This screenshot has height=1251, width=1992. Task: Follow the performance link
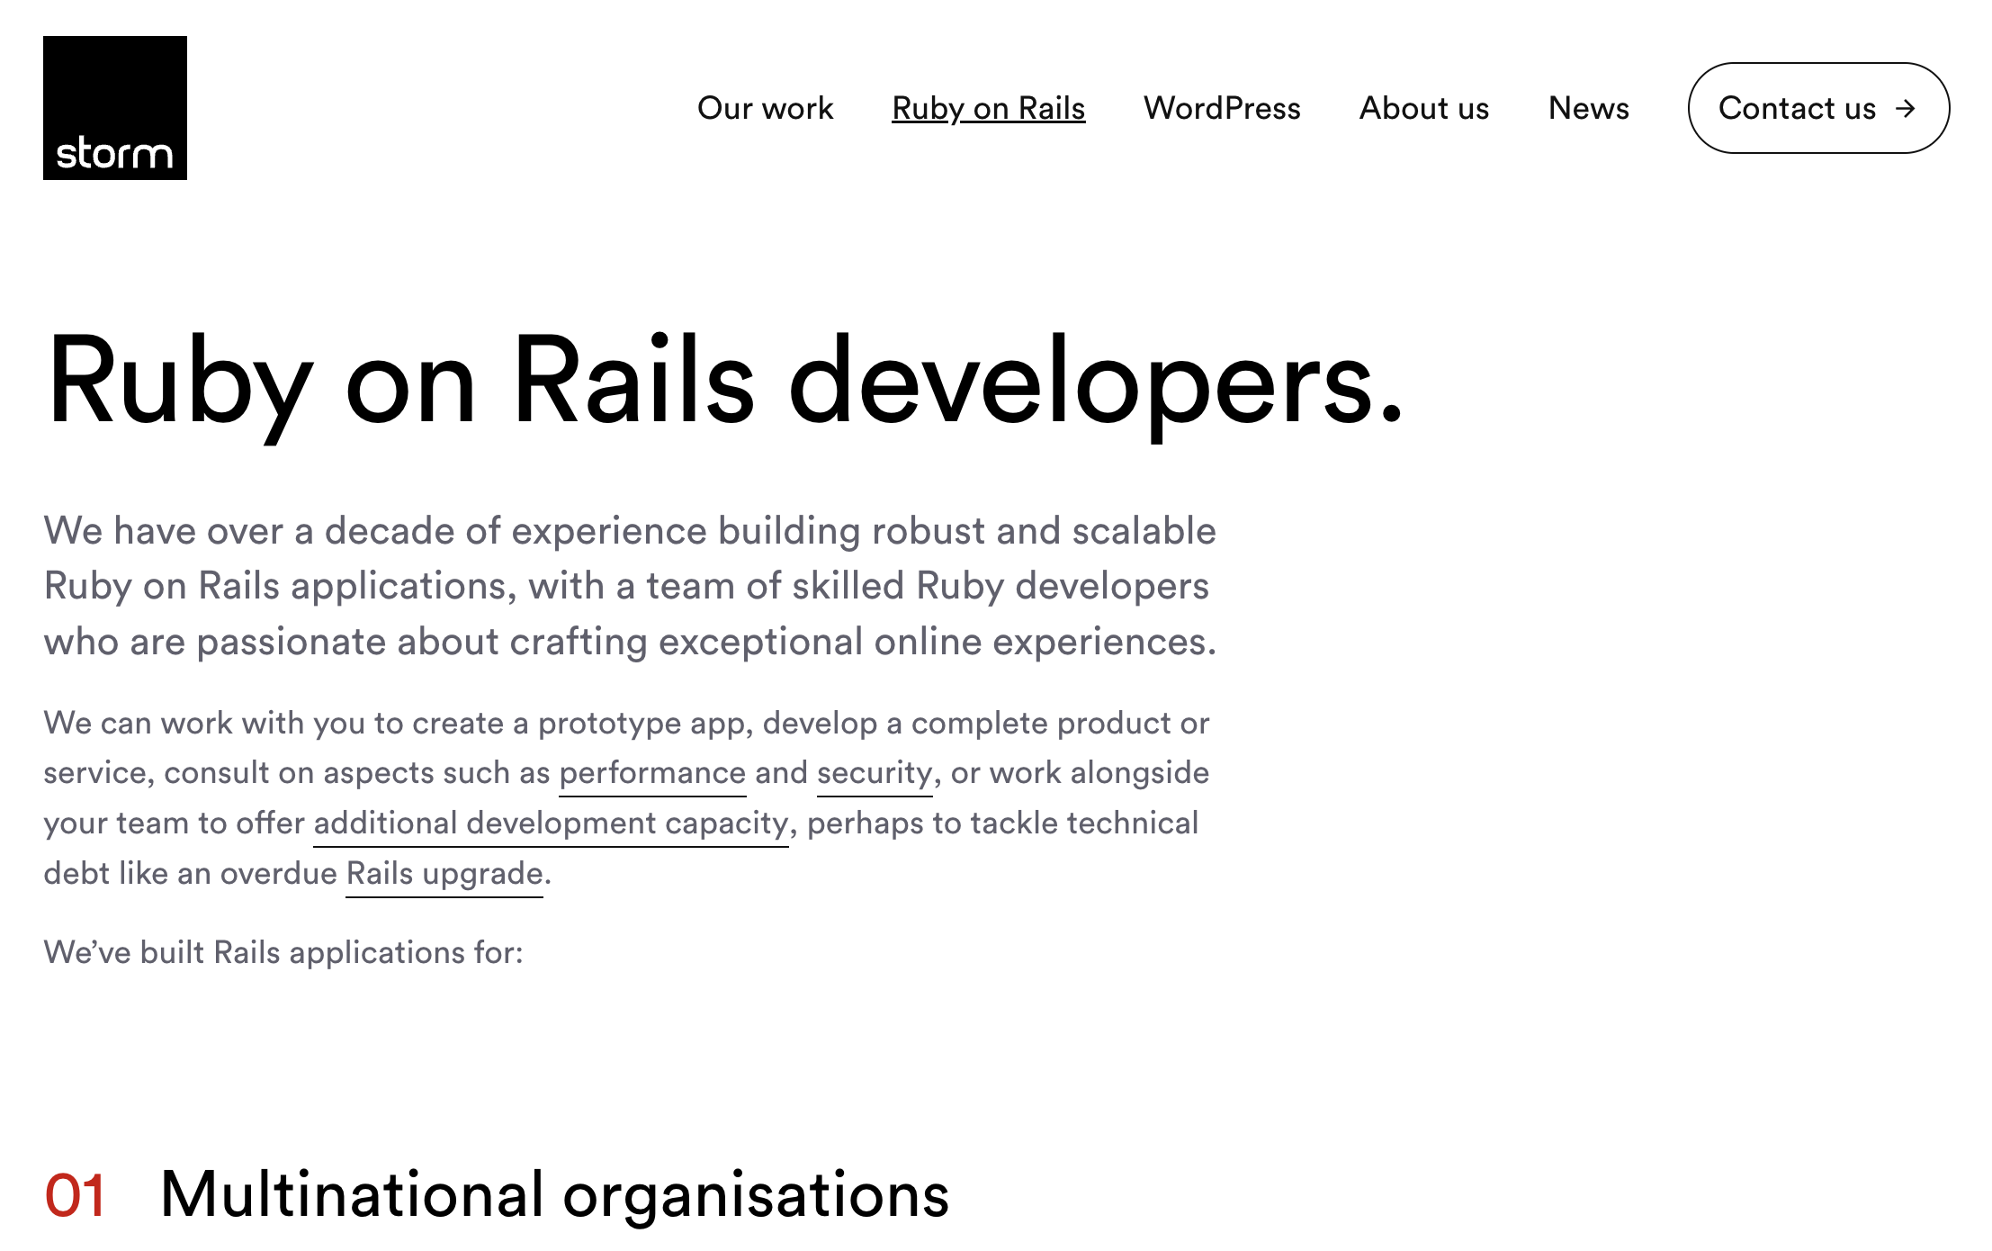652,773
